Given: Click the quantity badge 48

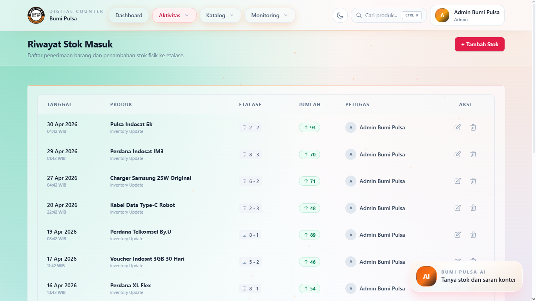Looking at the screenshot, I should [x=310, y=208].
